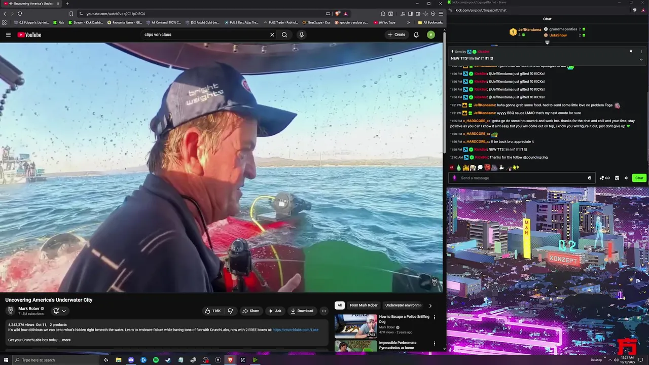Show hidden bookmarks overflow chevron
This screenshot has height=365, width=649.
click(x=408, y=22)
